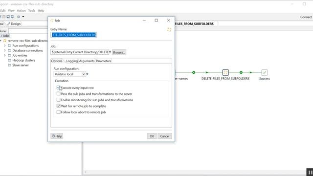Click the explorer search field in left panel
The height and width of the screenshot is (176, 313).
tap(28, 31)
